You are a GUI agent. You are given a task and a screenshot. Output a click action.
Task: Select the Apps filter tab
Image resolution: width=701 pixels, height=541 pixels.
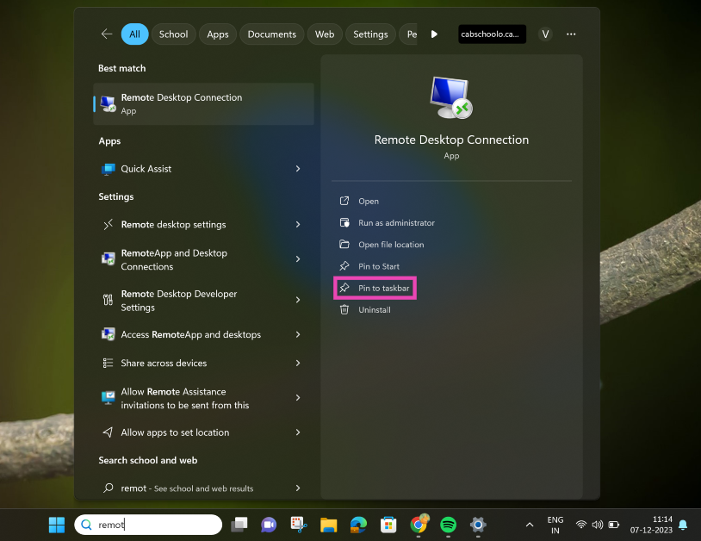coord(218,34)
